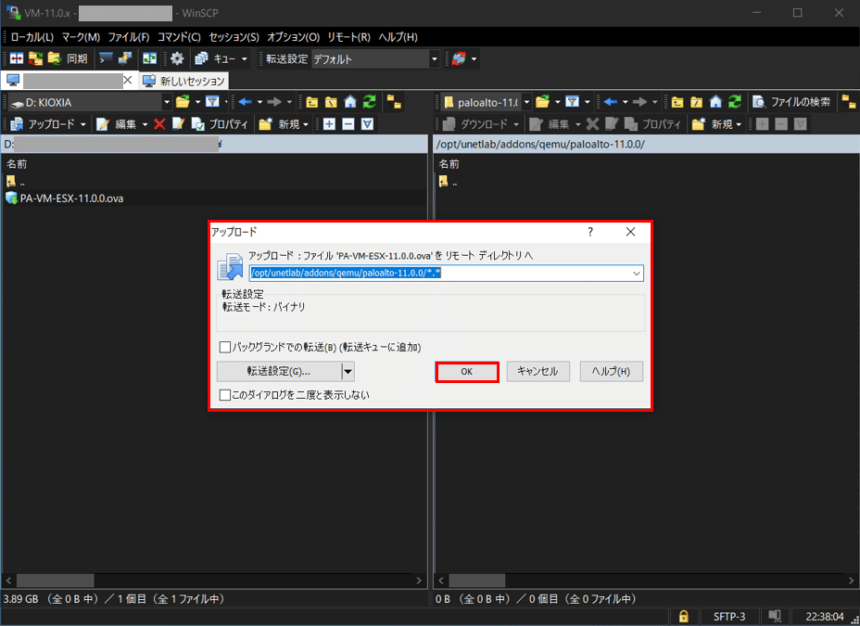Click the compare directories icon in main toolbar

pos(17,58)
